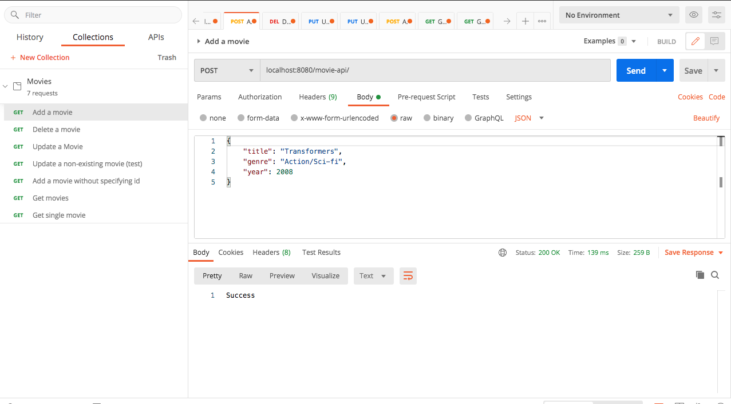This screenshot has width=731, height=404.
Task: Click the Filter collections search field
Action: (x=93, y=15)
